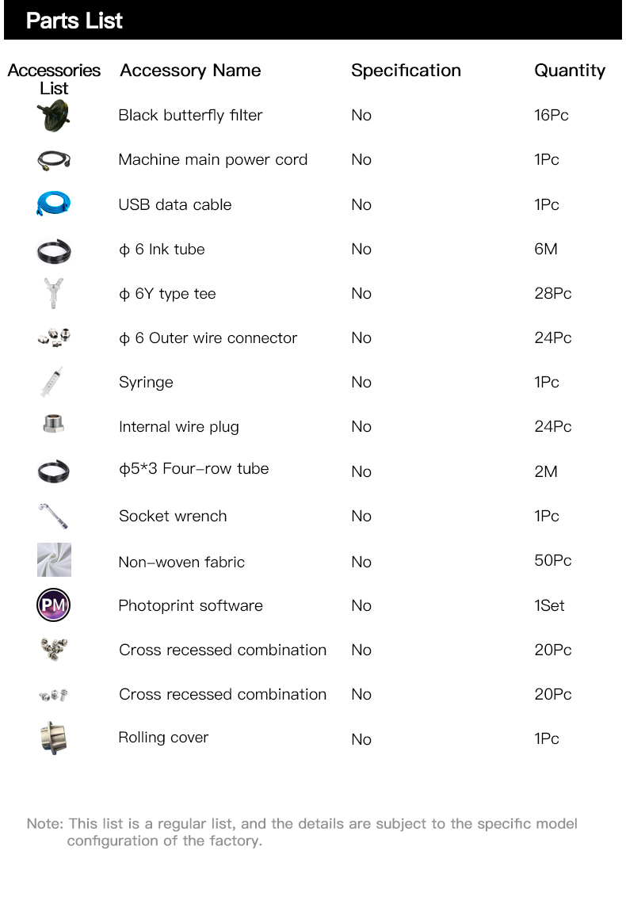The width and height of the screenshot is (626, 904).
Task: Click the Parts List title bar
Action: [x=313, y=21]
